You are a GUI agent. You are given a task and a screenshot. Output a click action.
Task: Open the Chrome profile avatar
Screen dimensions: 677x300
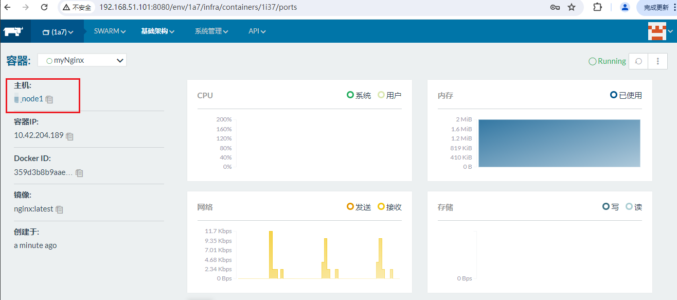pos(625,7)
